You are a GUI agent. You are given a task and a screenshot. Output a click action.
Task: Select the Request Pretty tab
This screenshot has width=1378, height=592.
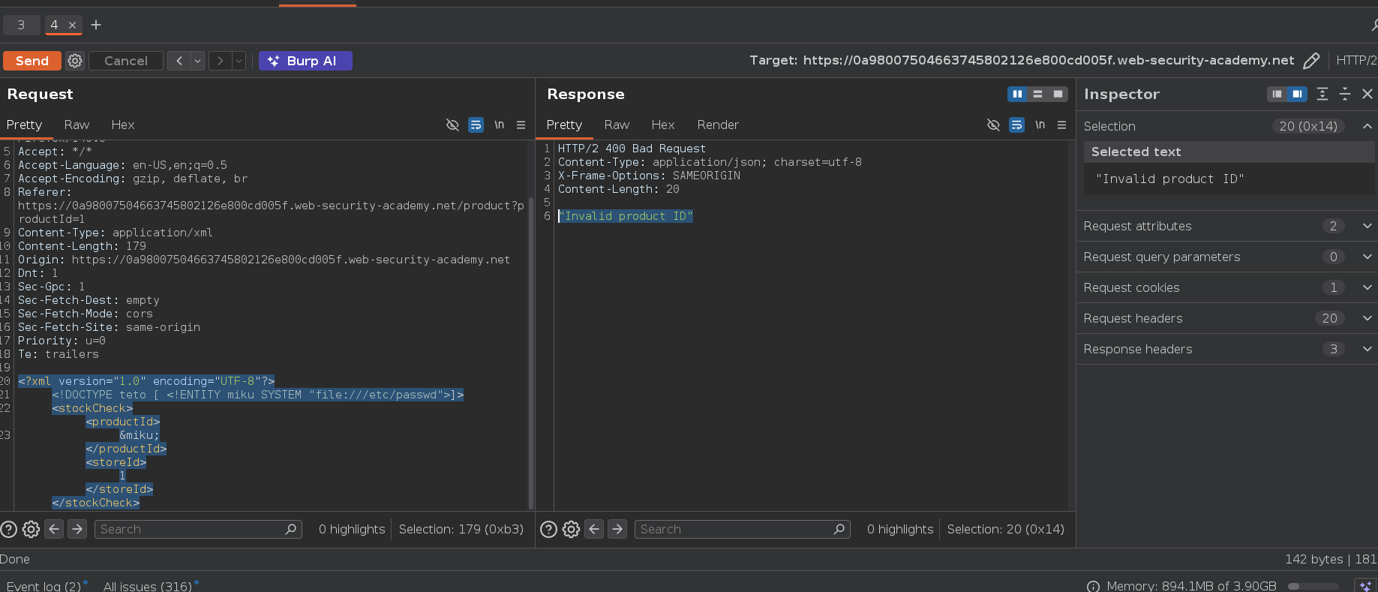pos(24,125)
